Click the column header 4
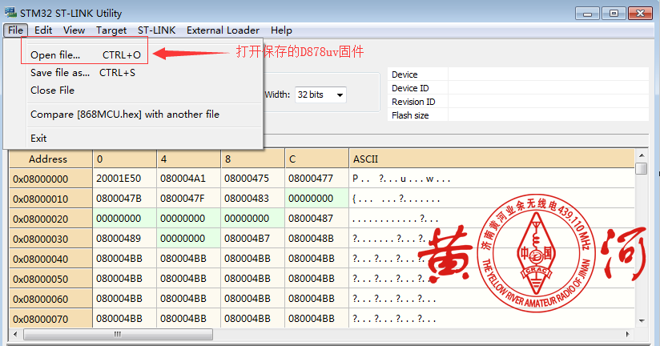Image resolution: width=660 pixels, height=346 pixels. coord(188,159)
